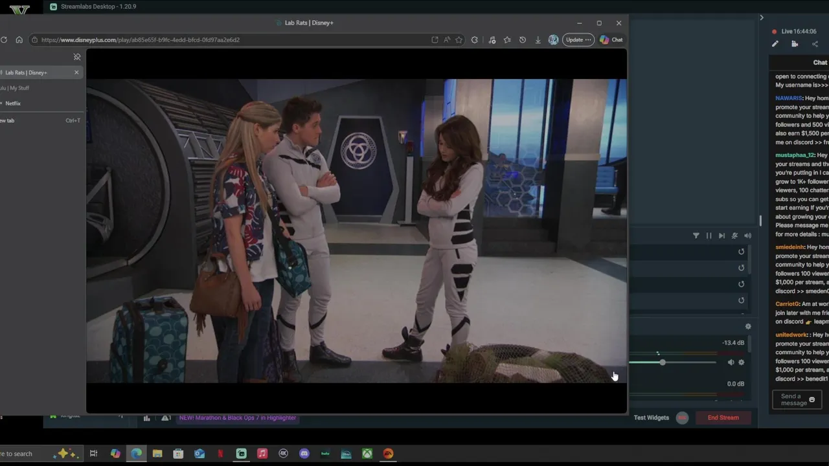Toggle alert volume speaker icon
The width and height of the screenshot is (829, 466).
(747, 236)
